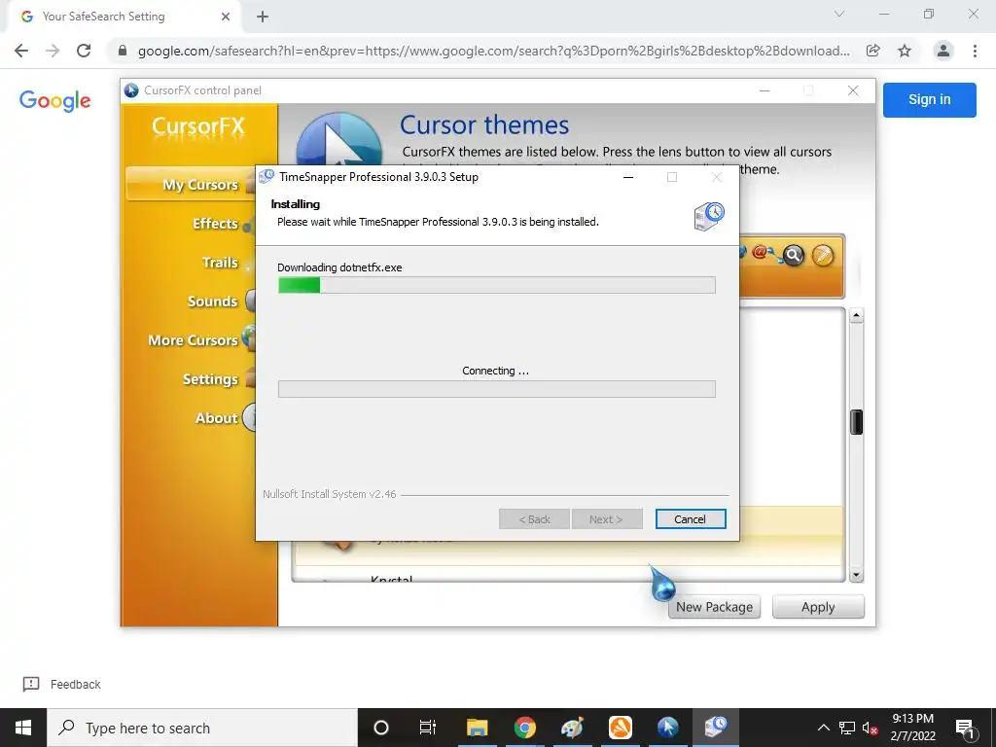The width and height of the screenshot is (996, 747).
Task: Close the Your SafeSearch Setting tab
Action: pyautogui.click(x=226, y=18)
